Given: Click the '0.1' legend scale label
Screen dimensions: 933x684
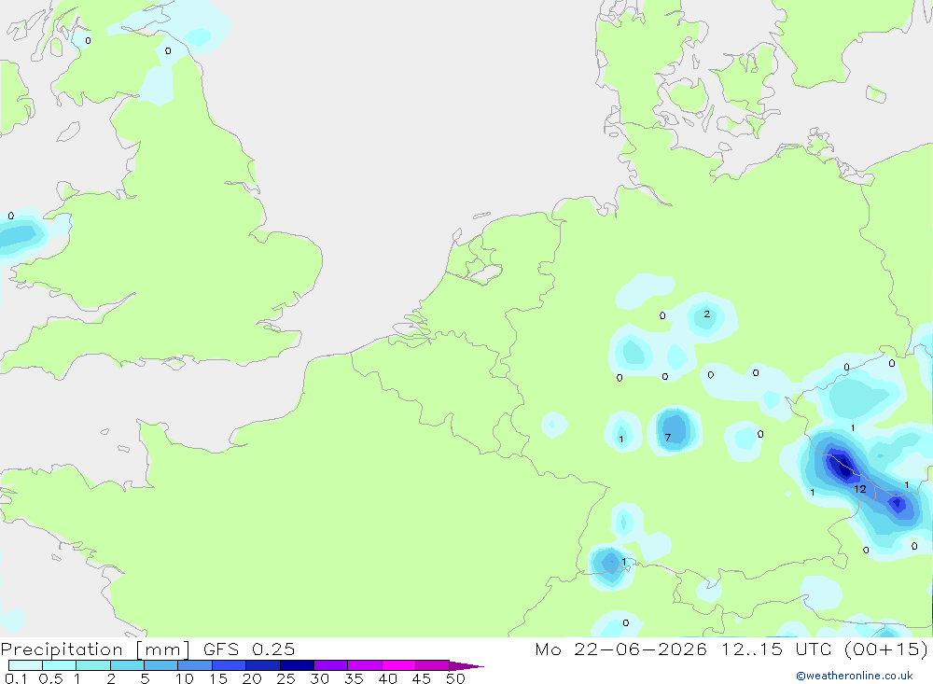Looking at the screenshot, I should click(x=16, y=678).
